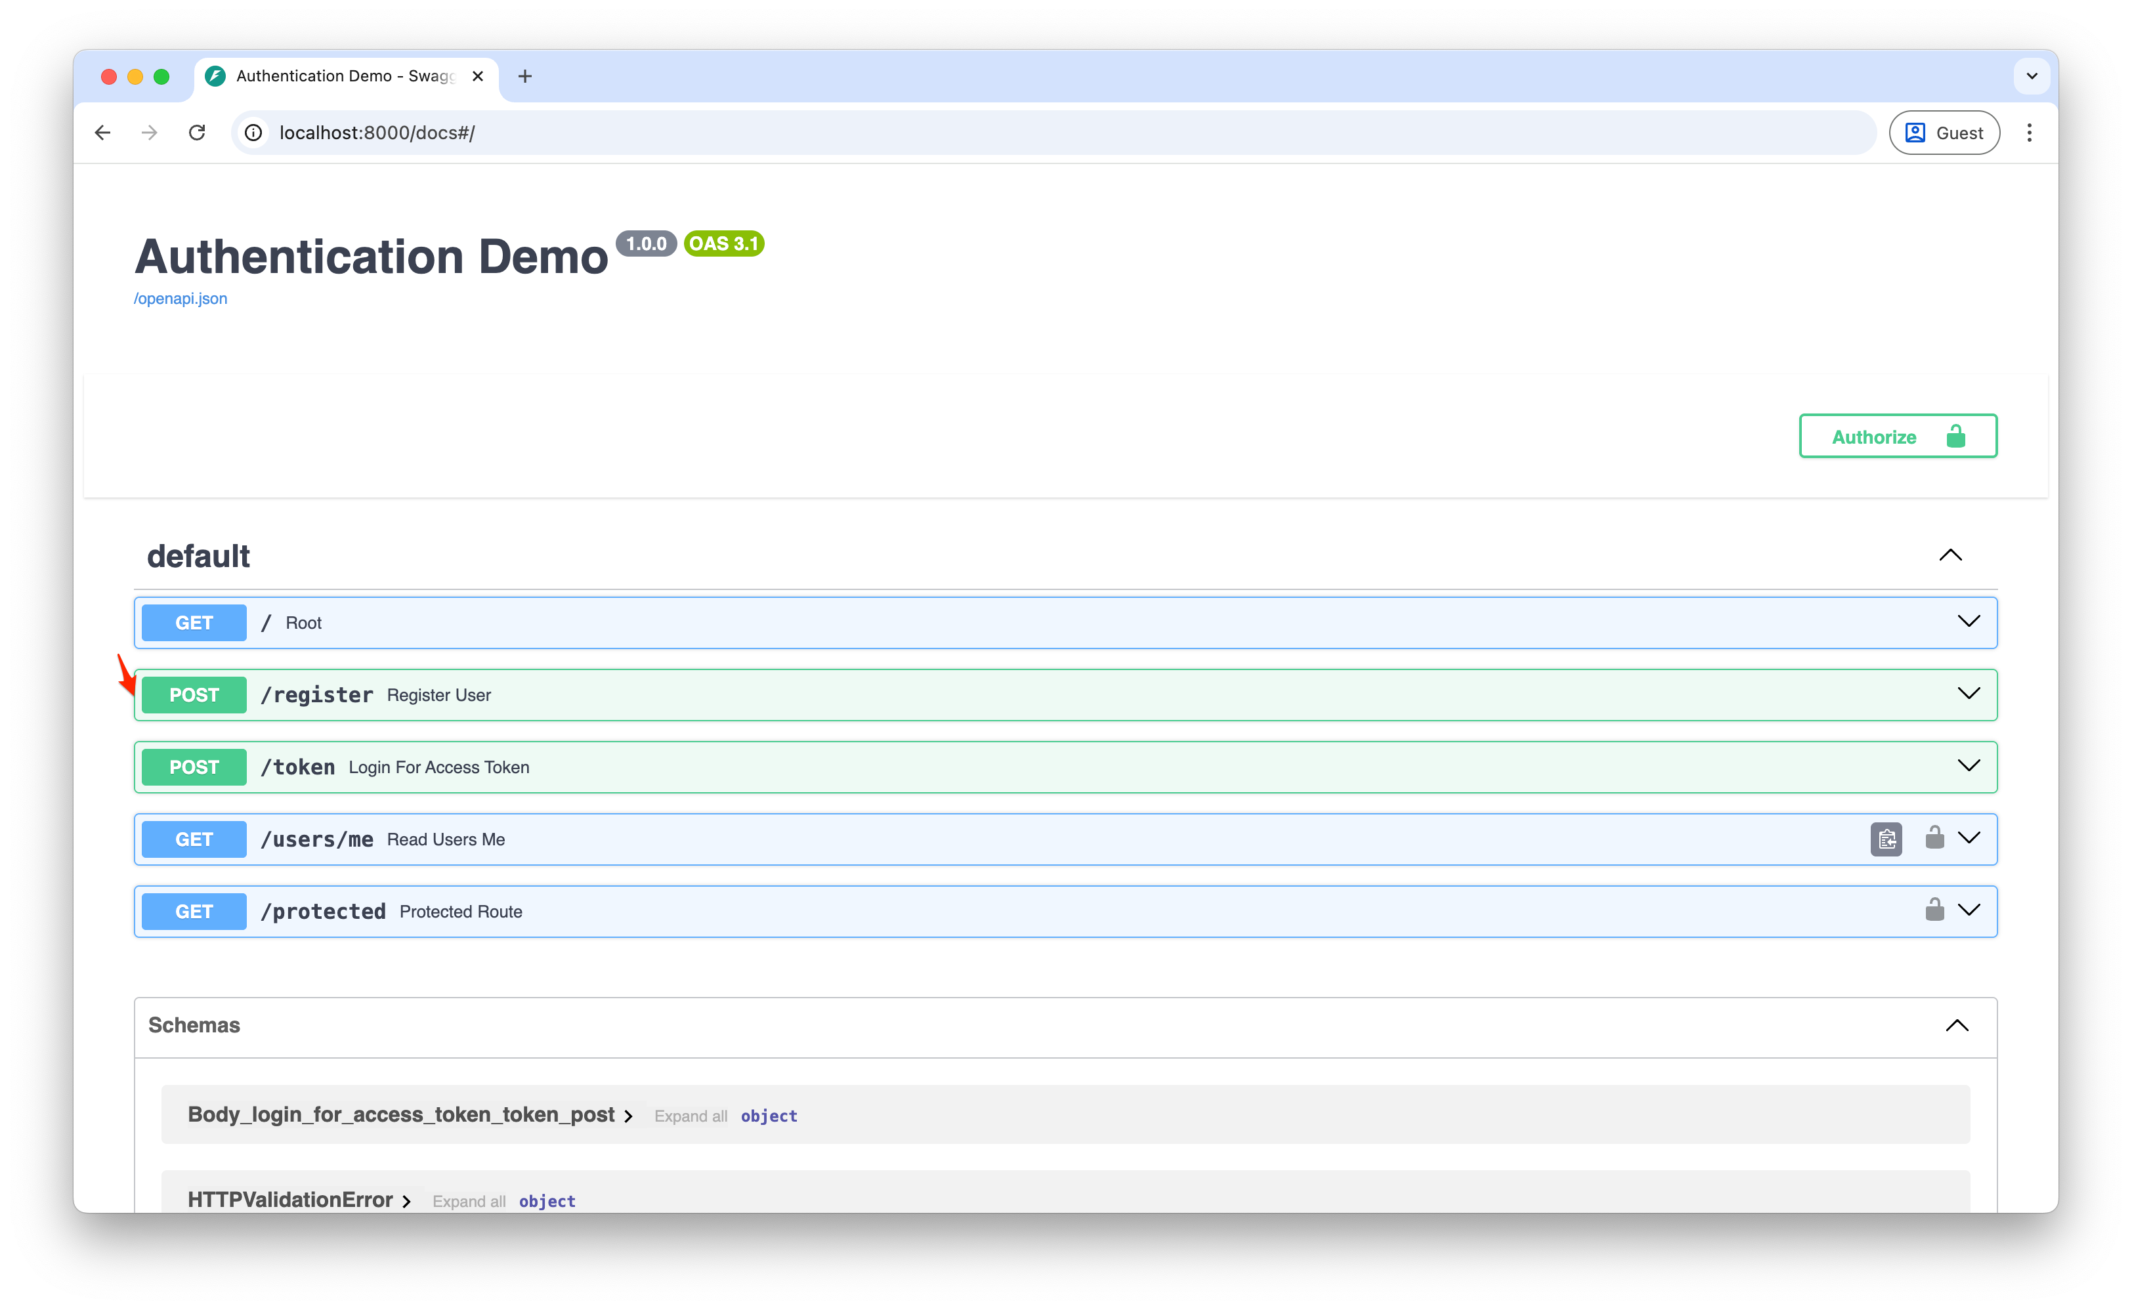Click the FastAPI favicon on the browser tab
The width and height of the screenshot is (2132, 1310).
click(x=215, y=75)
